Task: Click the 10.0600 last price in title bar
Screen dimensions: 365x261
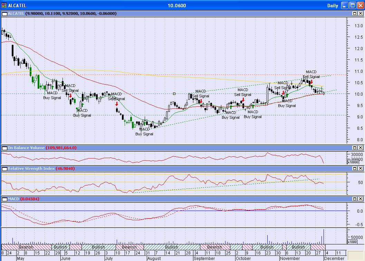Action: [177, 6]
